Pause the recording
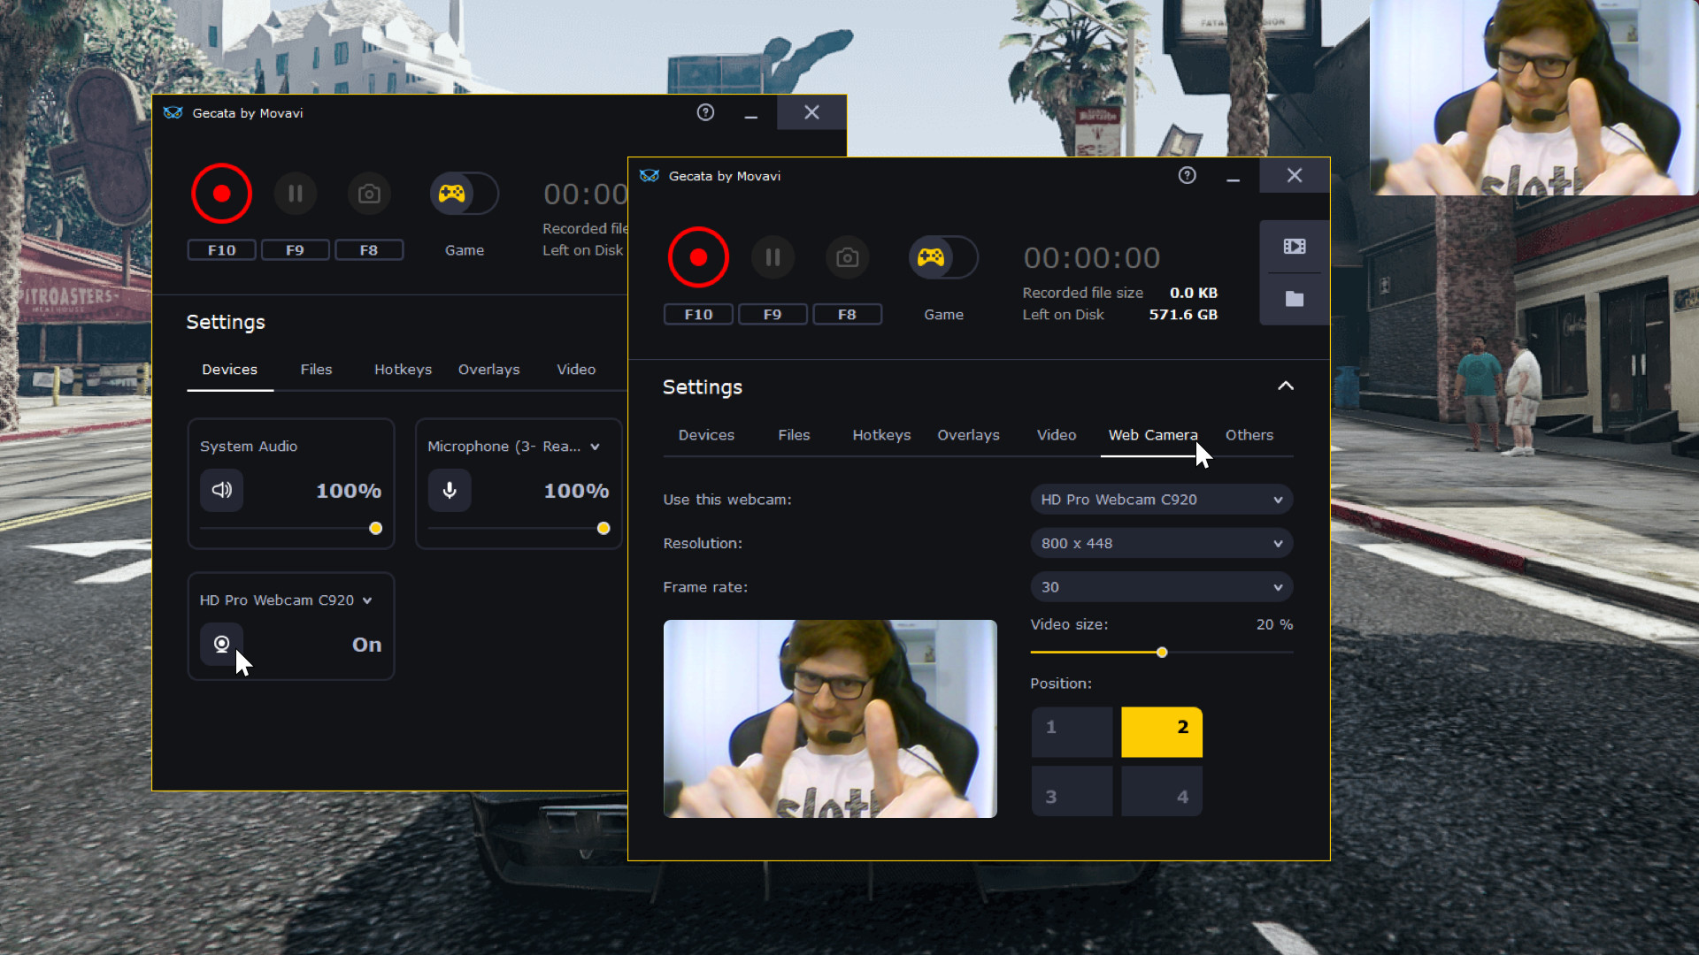The width and height of the screenshot is (1699, 955). pos(773,257)
